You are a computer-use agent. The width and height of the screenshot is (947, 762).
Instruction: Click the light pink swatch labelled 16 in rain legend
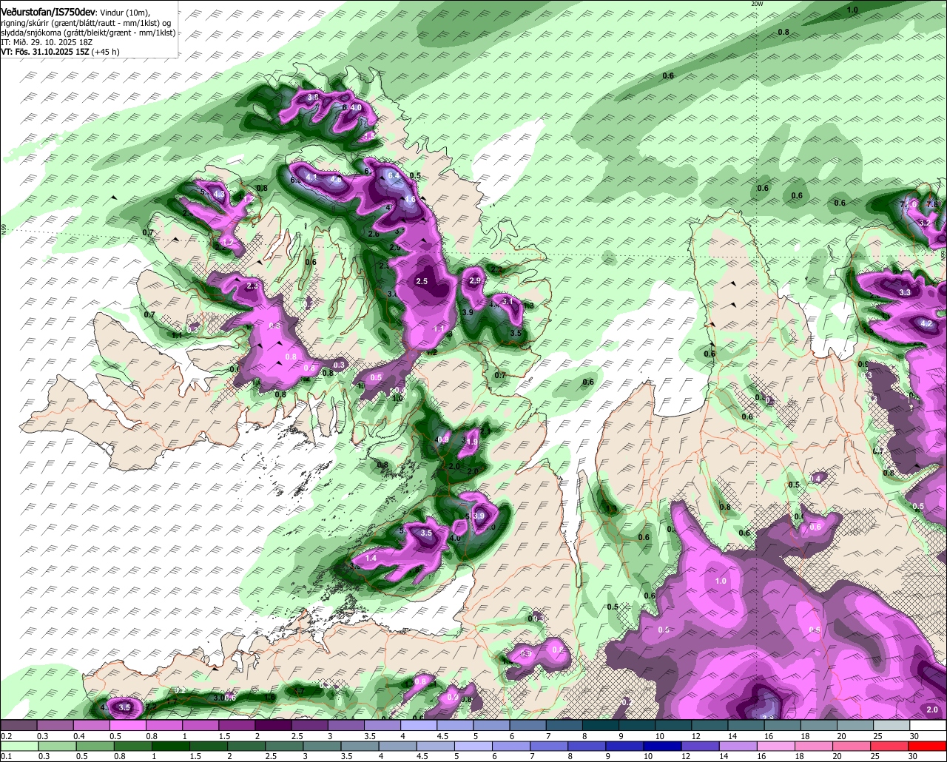click(x=777, y=746)
